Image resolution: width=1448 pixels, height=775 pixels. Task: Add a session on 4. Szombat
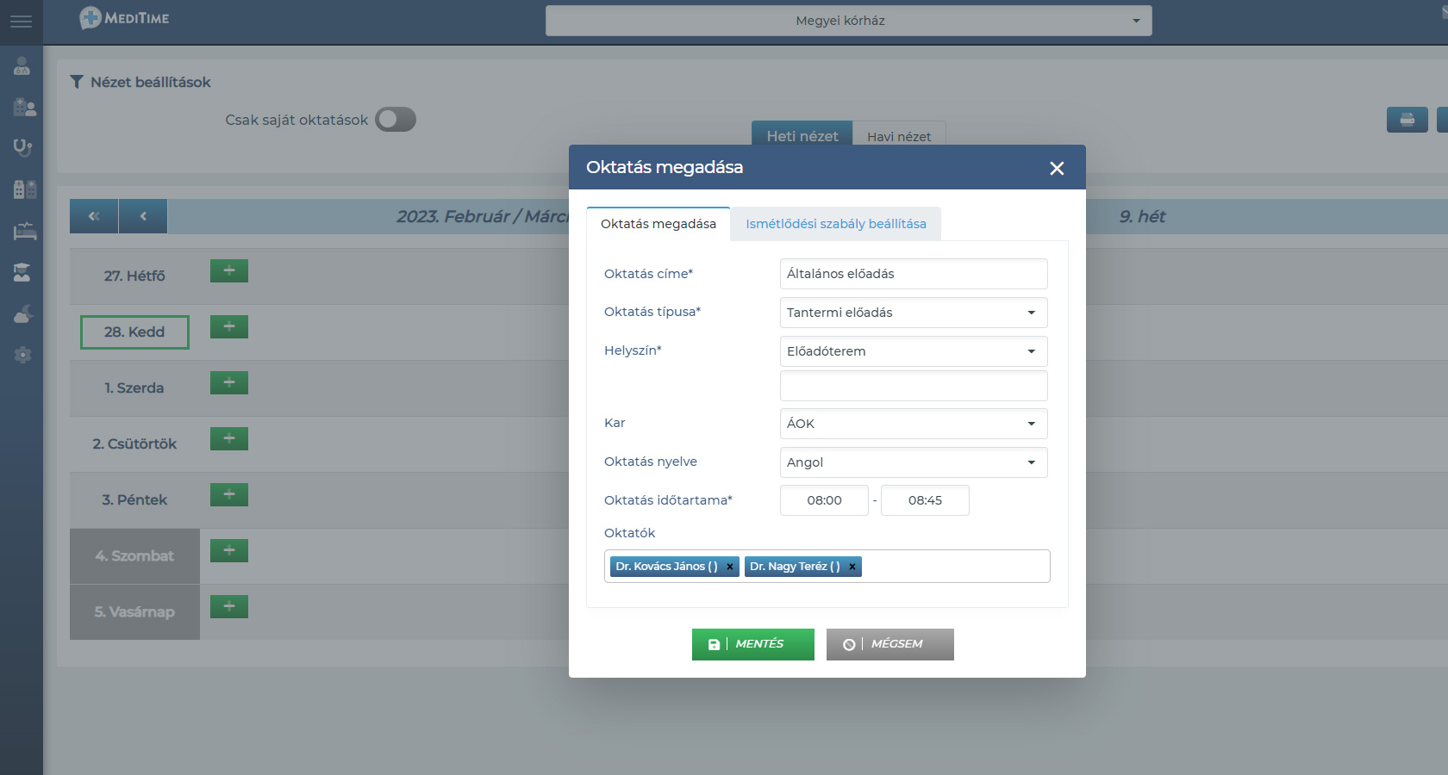[229, 550]
